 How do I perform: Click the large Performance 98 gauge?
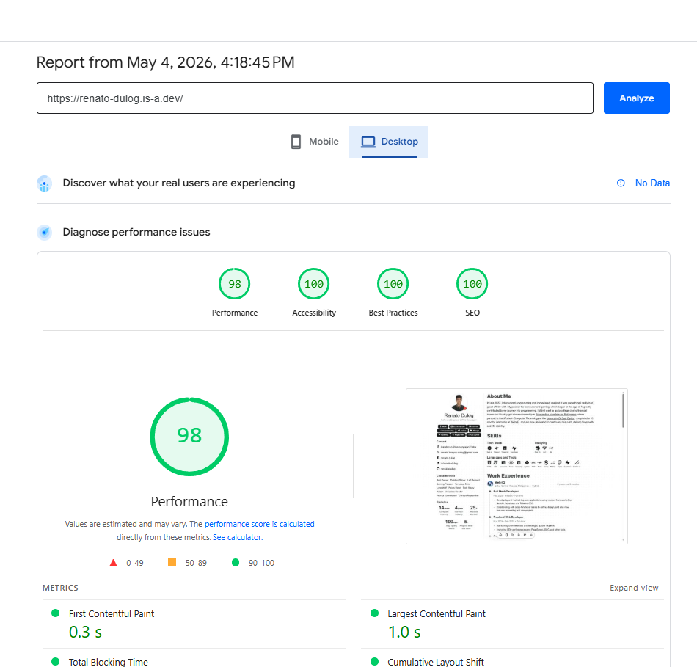pos(189,437)
